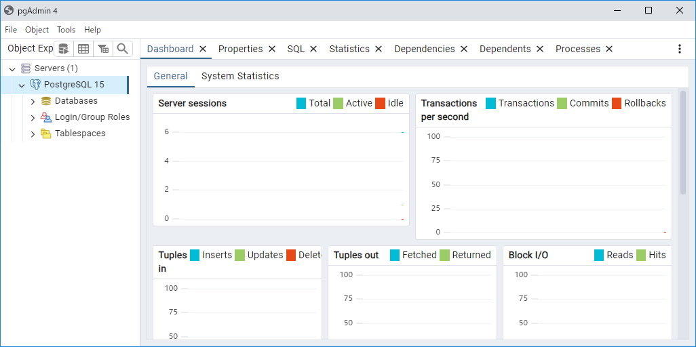Click the Databases stack icon
696x347 pixels.
(x=46, y=101)
